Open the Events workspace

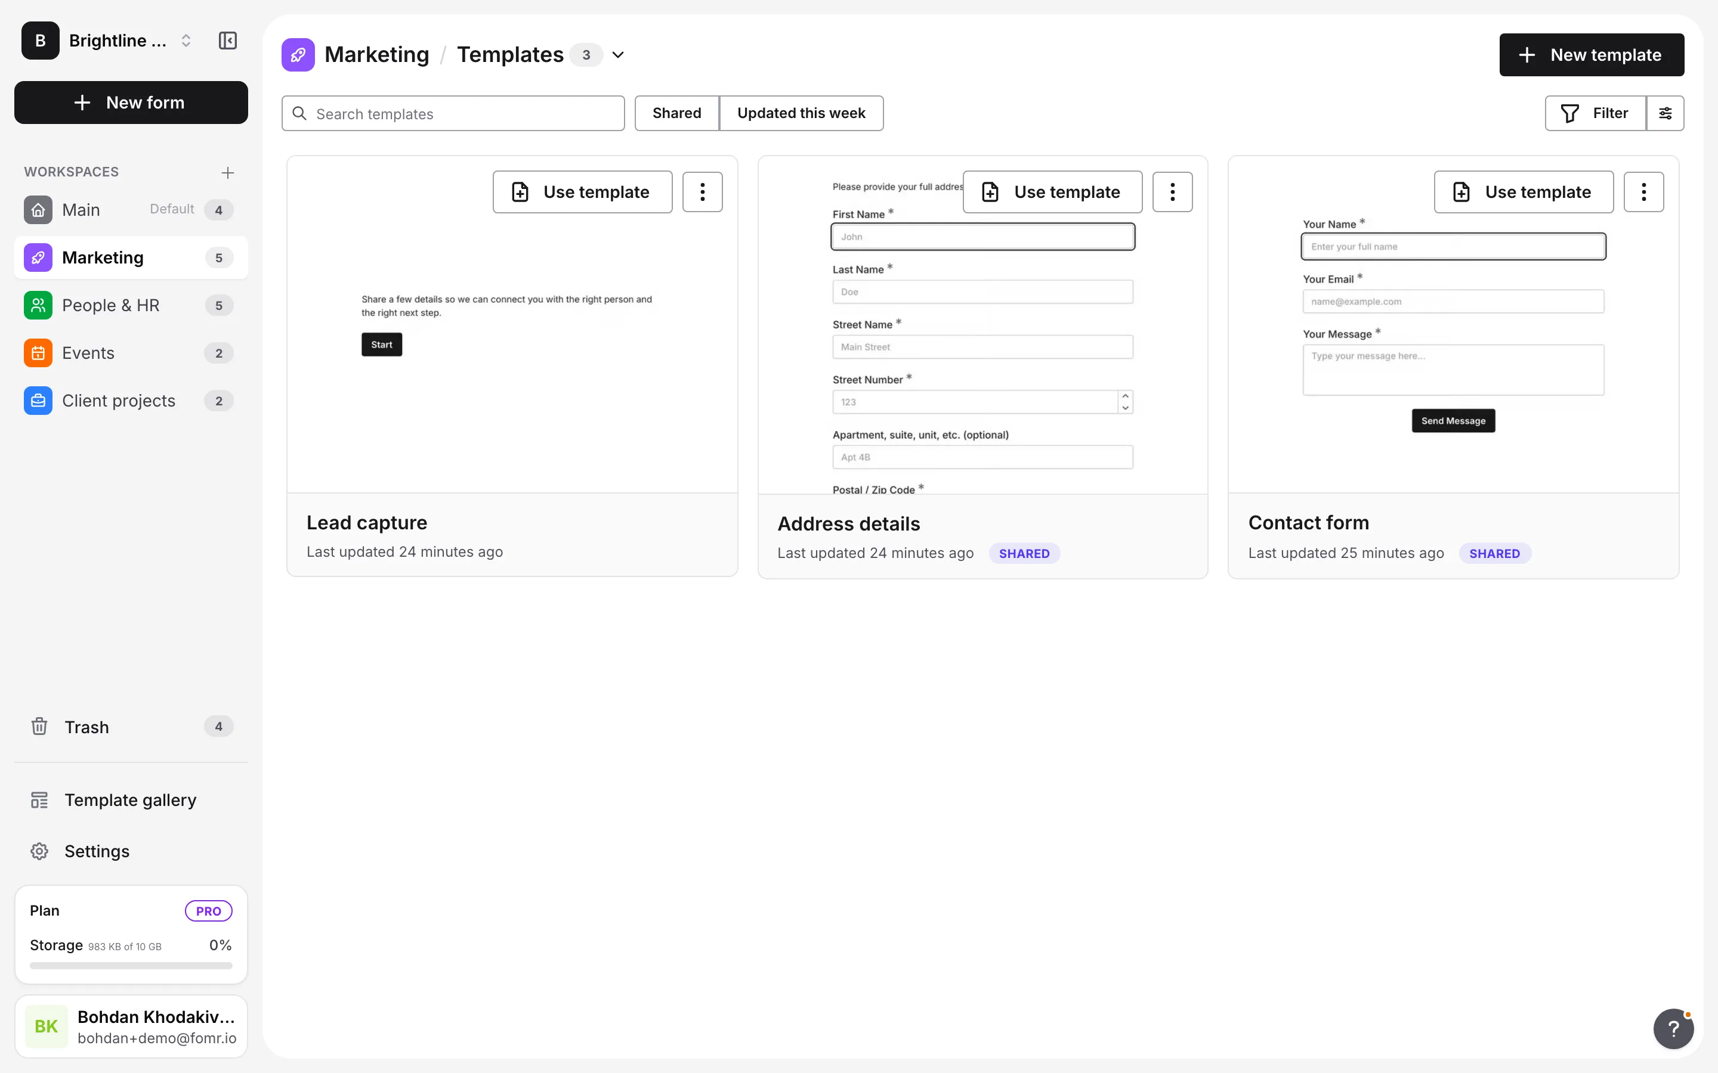click(x=131, y=353)
